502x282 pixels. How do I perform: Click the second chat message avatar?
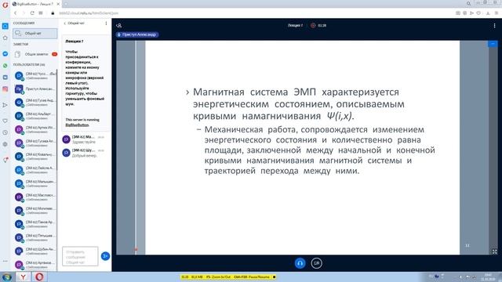66,153
